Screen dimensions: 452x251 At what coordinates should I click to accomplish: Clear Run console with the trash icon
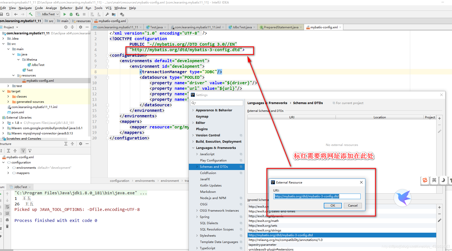pyautogui.click(x=7, y=226)
